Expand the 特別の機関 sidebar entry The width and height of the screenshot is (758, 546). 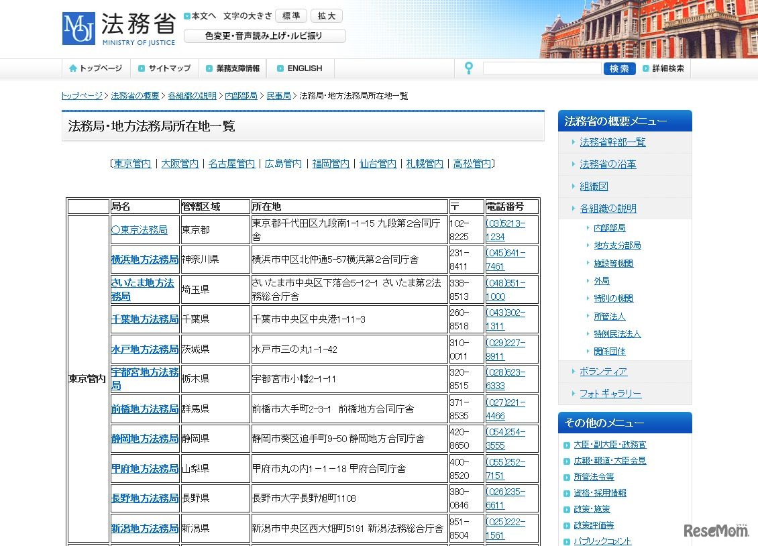pyautogui.click(x=613, y=298)
